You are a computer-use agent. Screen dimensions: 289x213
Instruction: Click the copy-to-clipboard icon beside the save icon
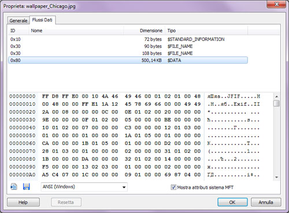tap(14, 186)
